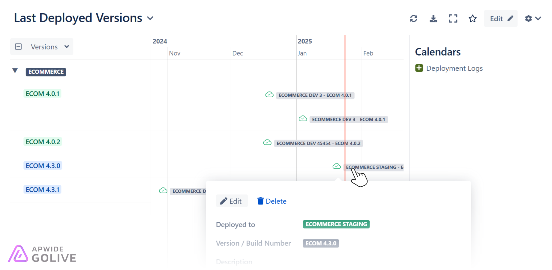The width and height of the screenshot is (552, 270).
Task: Open the Last Deployed Versions title dropdown
Action: click(150, 18)
